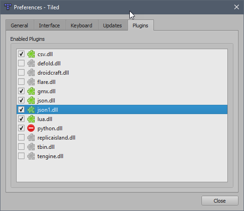Viewport: 244px width, 211px height.
Task: Enable the tbin.dll plugin checkbox
Action: coord(21,147)
